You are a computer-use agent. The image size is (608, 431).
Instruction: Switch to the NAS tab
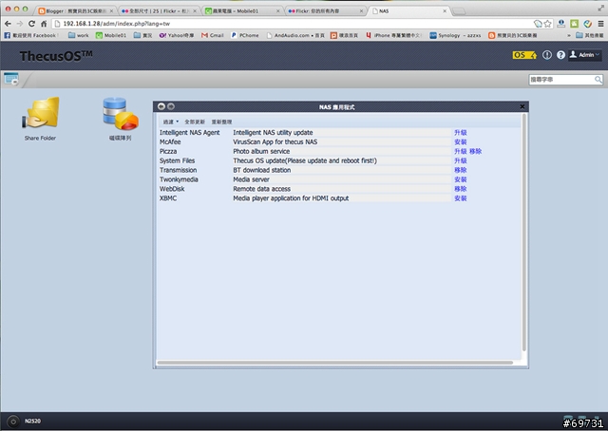pos(408,10)
